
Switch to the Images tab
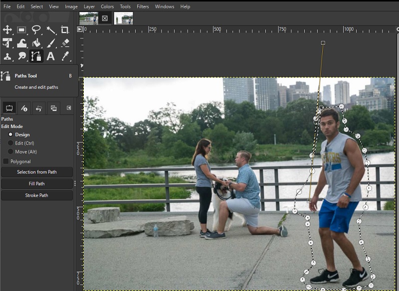click(53, 108)
